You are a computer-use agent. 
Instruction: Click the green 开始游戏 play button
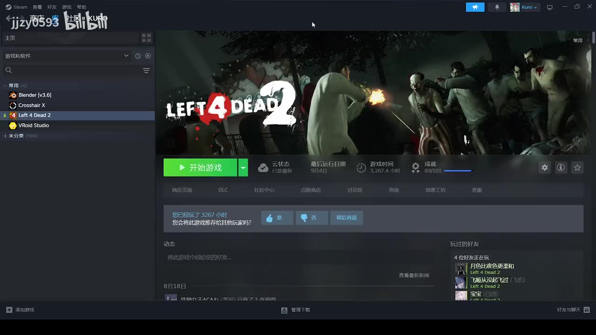point(200,167)
